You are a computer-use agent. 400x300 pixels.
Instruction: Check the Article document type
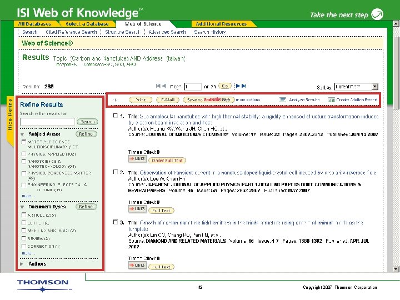coord(24,215)
